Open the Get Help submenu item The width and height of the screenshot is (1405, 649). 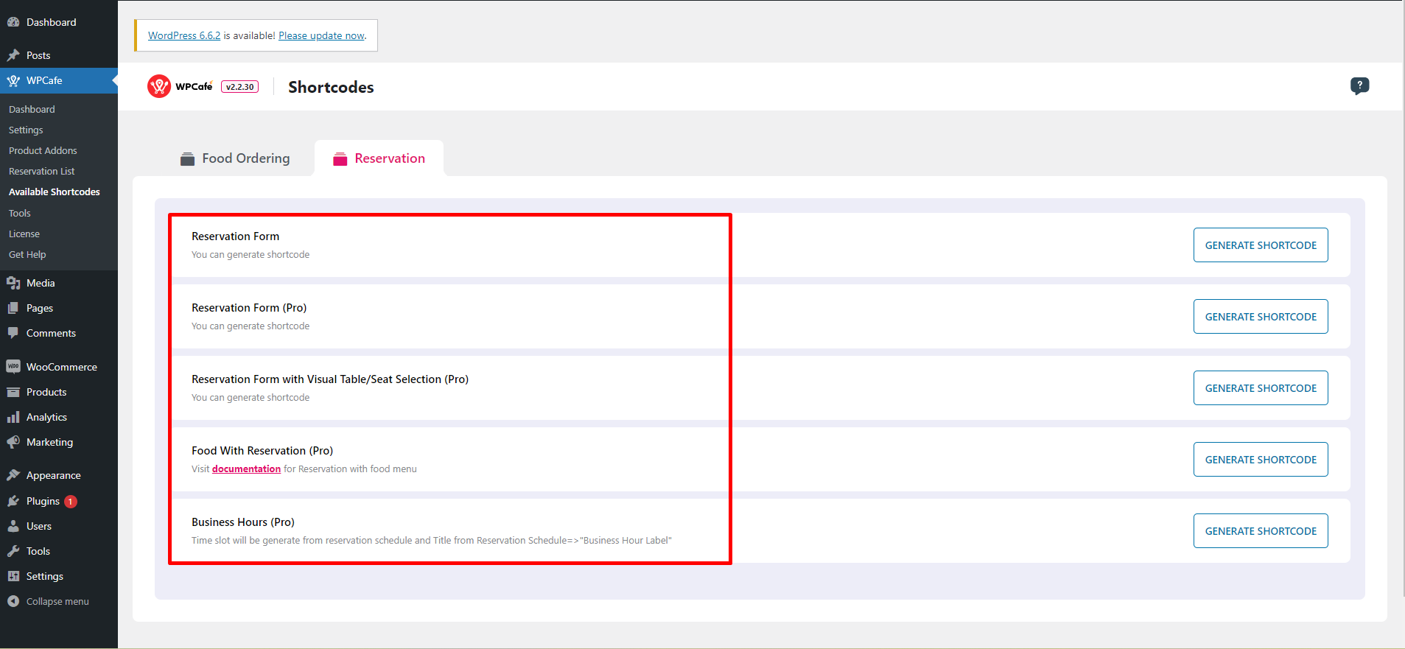point(27,254)
